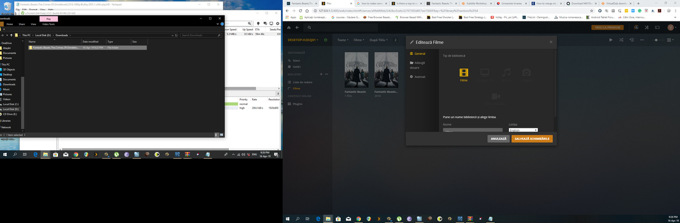Click the ANULEAZĂ button
680x223 pixels.
click(x=499, y=139)
